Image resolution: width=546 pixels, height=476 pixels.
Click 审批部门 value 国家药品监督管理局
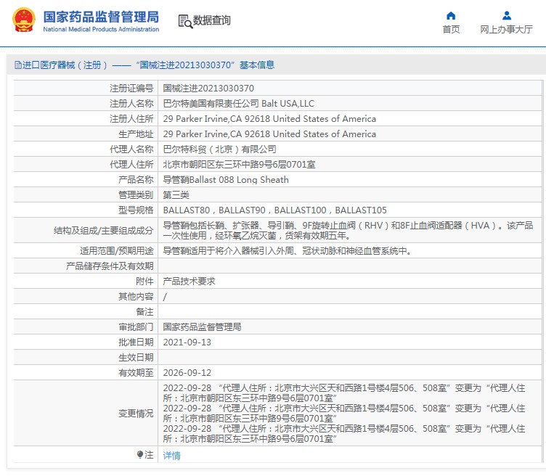coord(202,327)
